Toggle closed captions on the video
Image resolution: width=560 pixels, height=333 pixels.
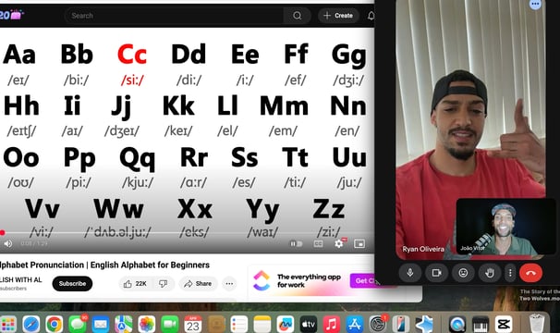318,243
